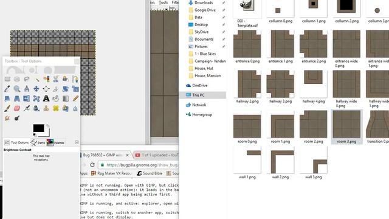Switch to the '1 of 1 uploaded' YouTube tab
Image resolution: width=389 pixels, height=219 pixels.
[x=156, y=155]
